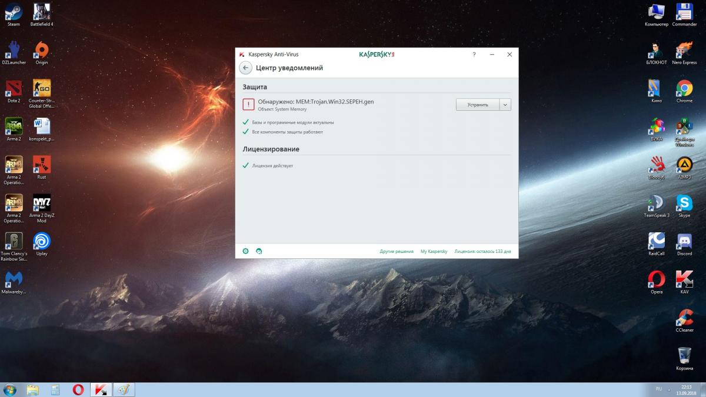Select Dota 2 desktop icon
The height and width of the screenshot is (397, 706).
pyautogui.click(x=14, y=91)
